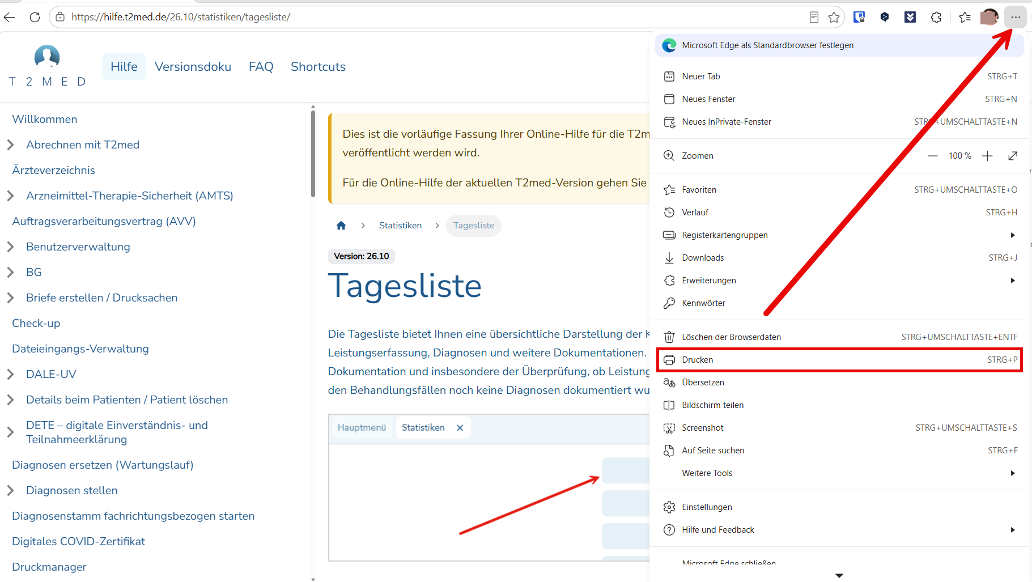Image resolution: width=1032 pixels, height=582 pixels.
Task: Click the sidebar vertical scrollbar
Action: [x=313, y=154]
